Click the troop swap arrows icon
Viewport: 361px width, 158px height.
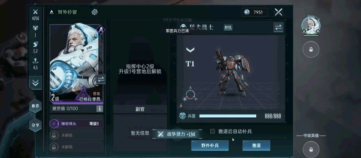tap(278, 28)
